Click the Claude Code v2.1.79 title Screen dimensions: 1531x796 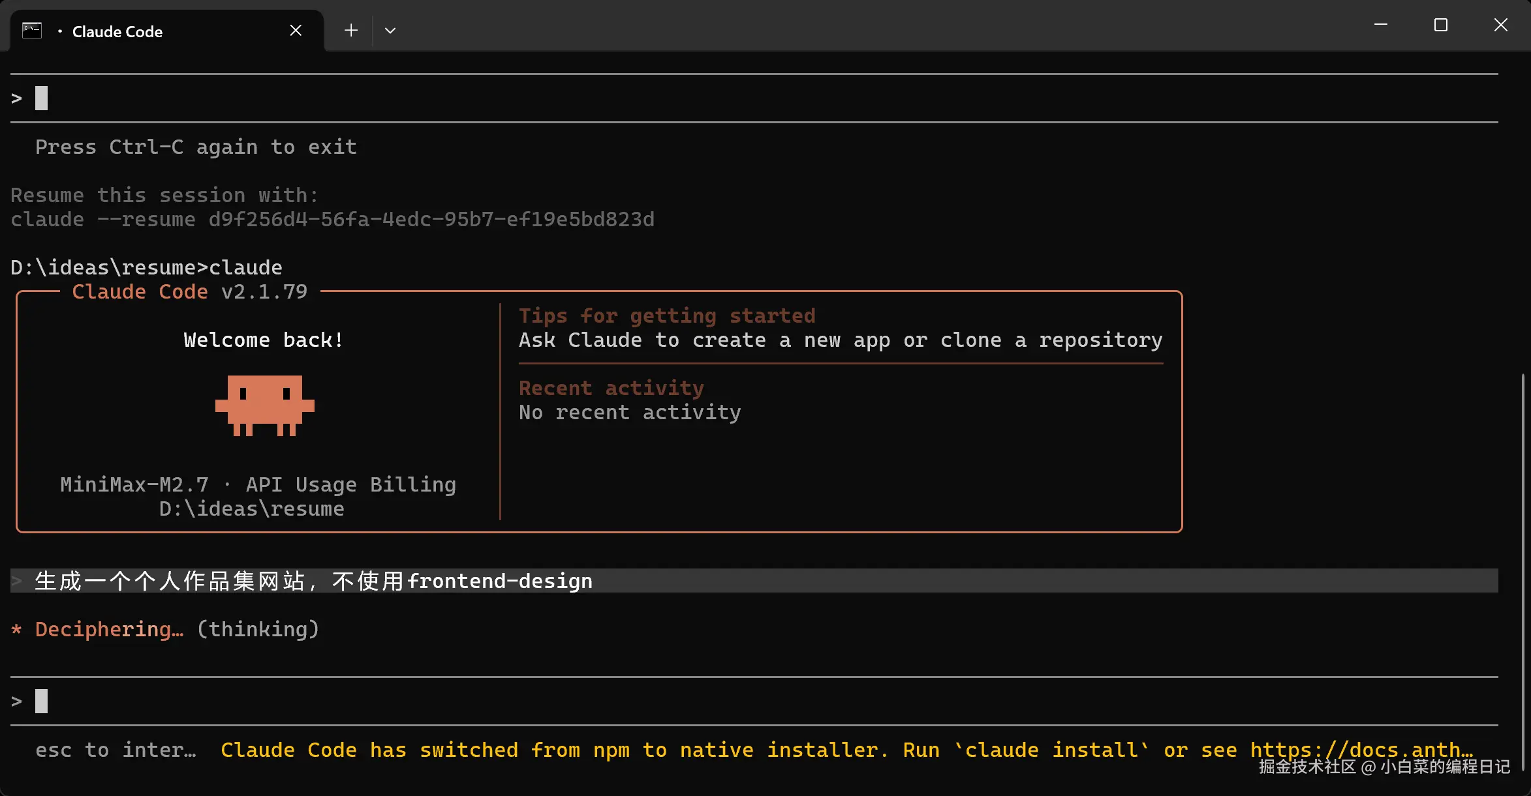189,292
